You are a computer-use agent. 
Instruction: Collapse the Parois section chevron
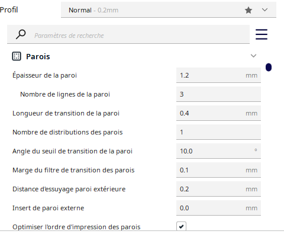(x=253, y=56)
